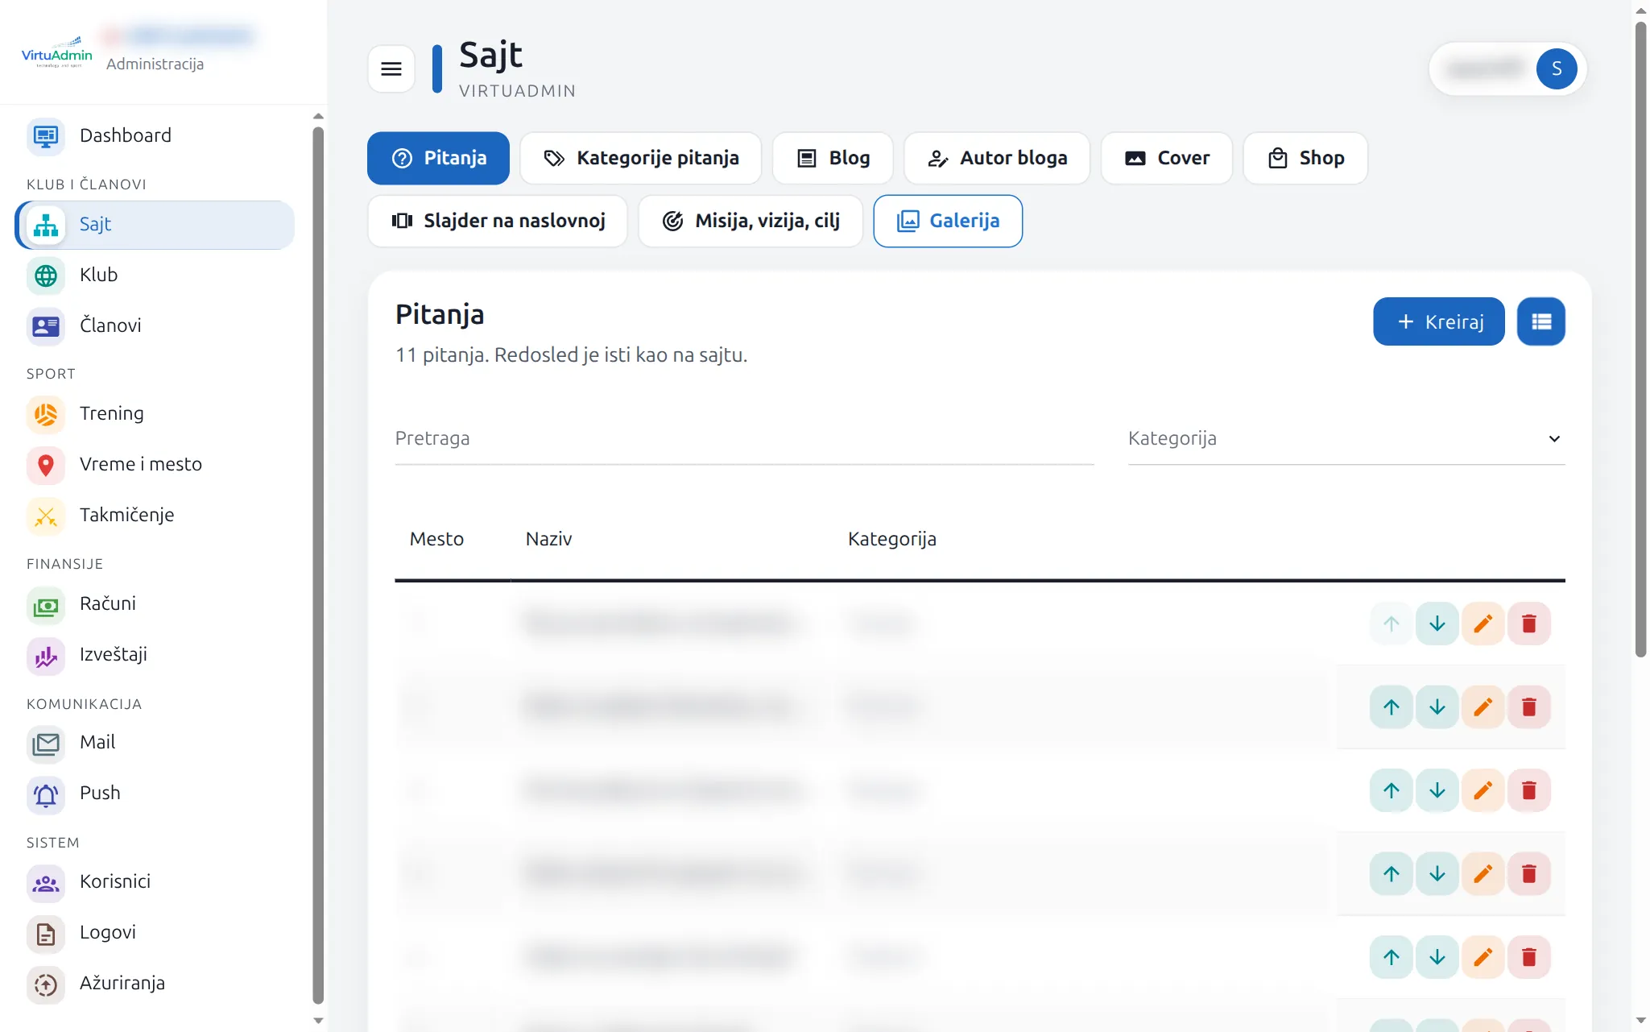The height and width of the screenshot is (1032, 1650).
Task: Switch to Kategorije pitanja tab
Action: point(641,158)
